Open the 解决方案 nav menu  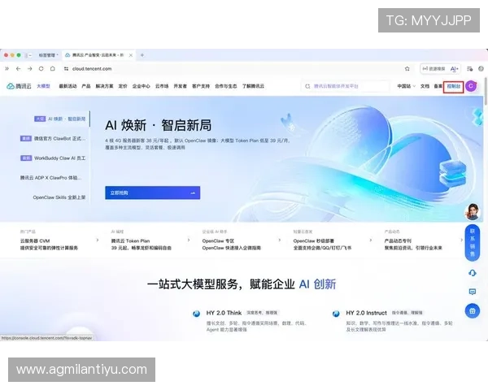coord(104,86)
